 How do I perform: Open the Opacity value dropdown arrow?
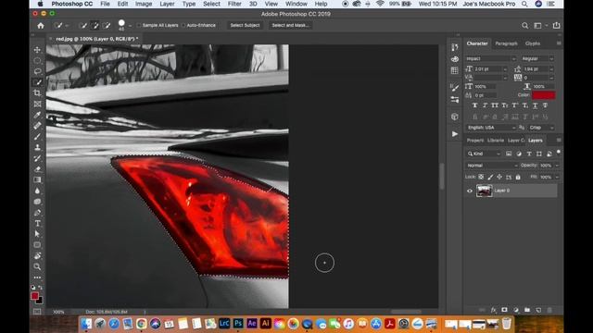point(557,166)
